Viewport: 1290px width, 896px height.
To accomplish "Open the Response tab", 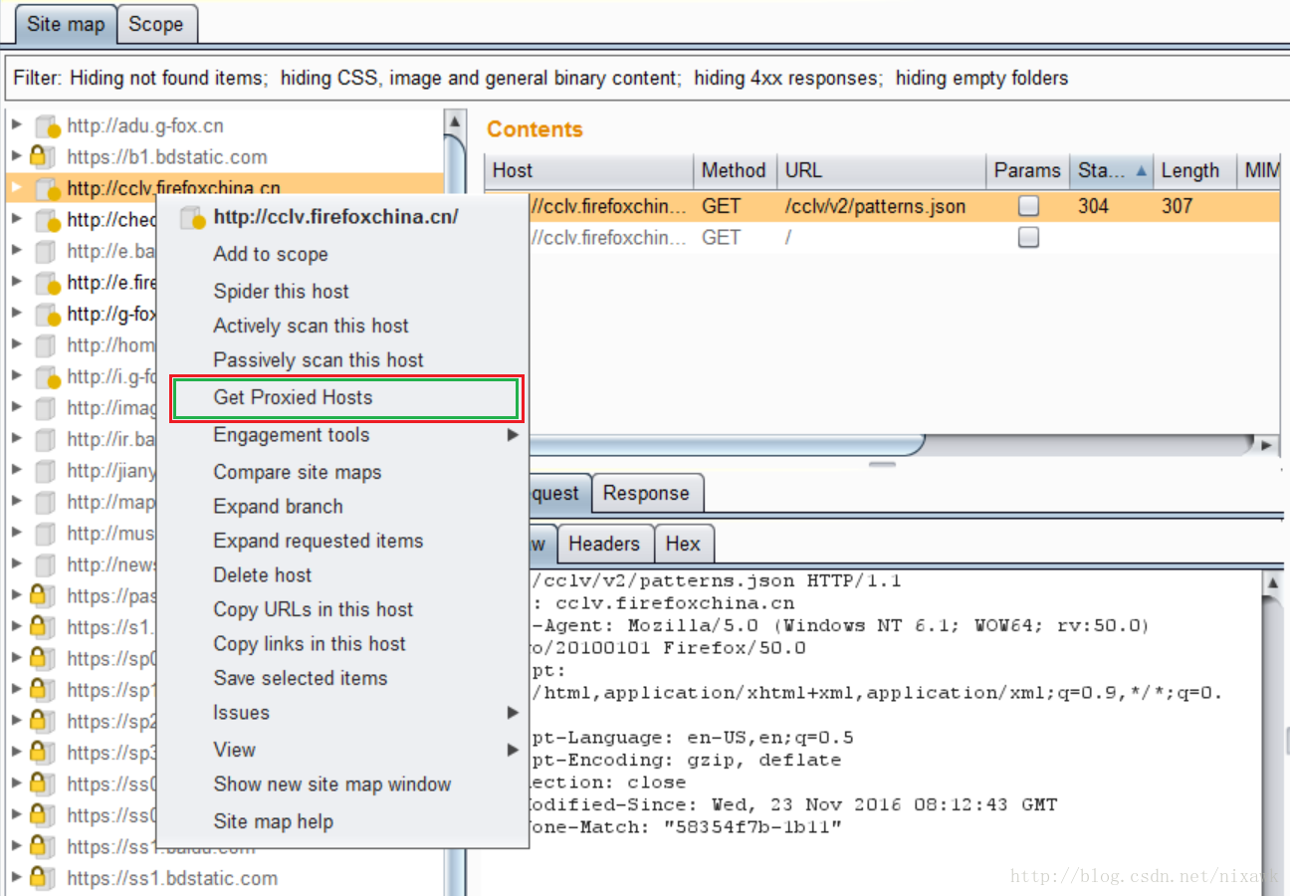I will coord(646,493).
